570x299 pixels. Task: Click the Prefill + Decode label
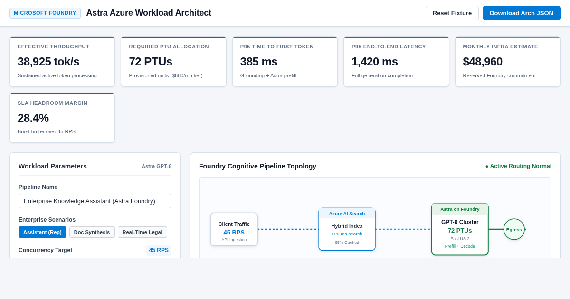point(460,246)
